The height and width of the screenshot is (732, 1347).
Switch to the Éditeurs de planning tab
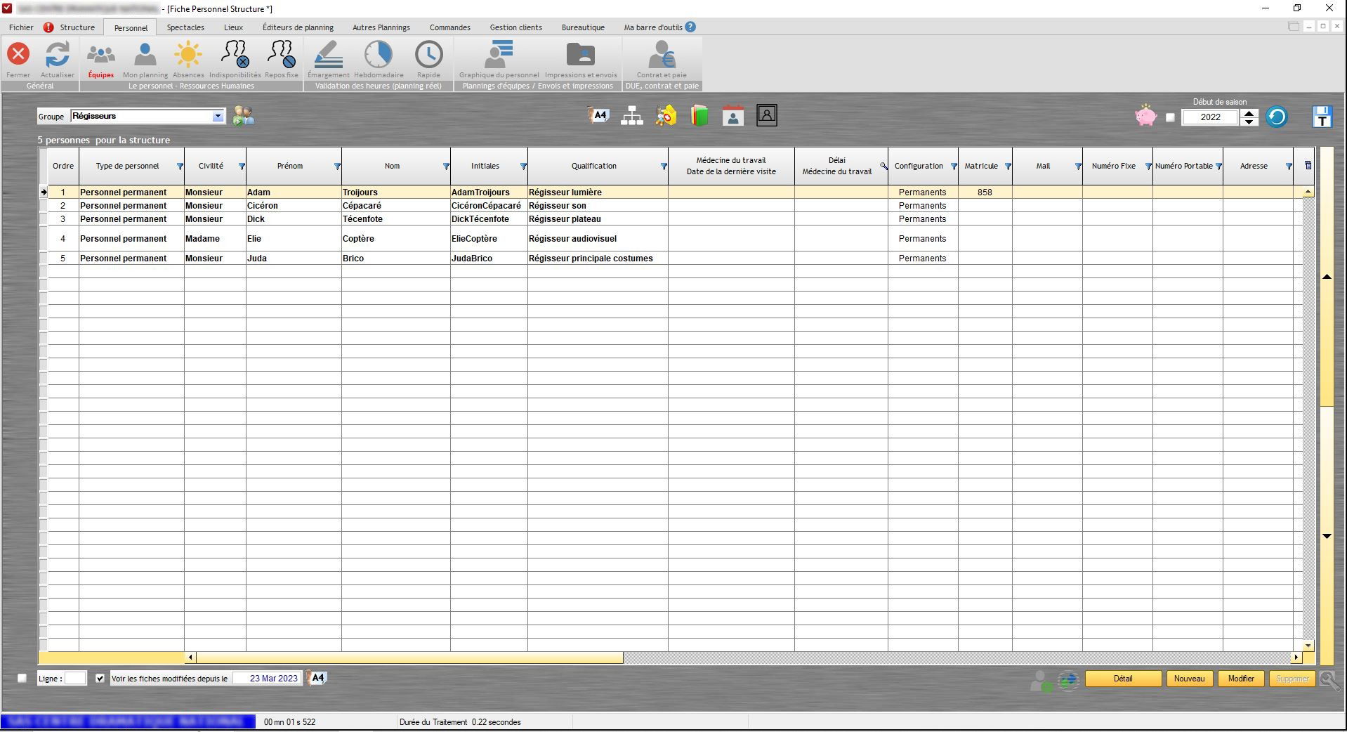tap(298, 27)
